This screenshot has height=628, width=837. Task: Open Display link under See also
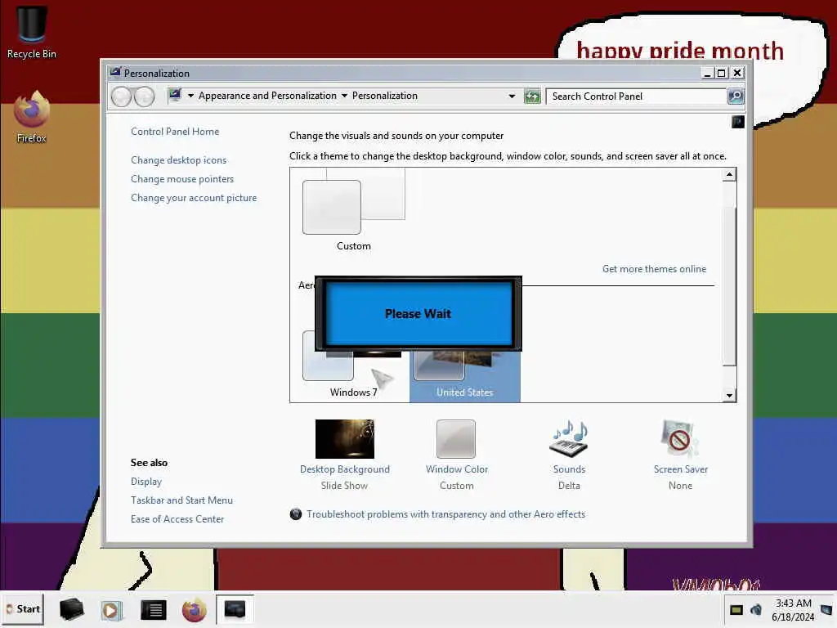click(x=146, y=482)
